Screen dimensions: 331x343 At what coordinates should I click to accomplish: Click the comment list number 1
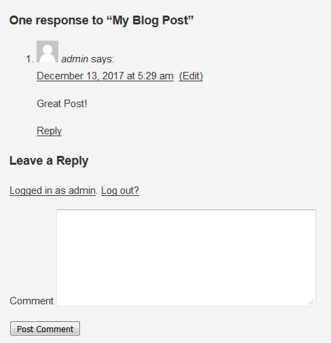click(30, 59)
